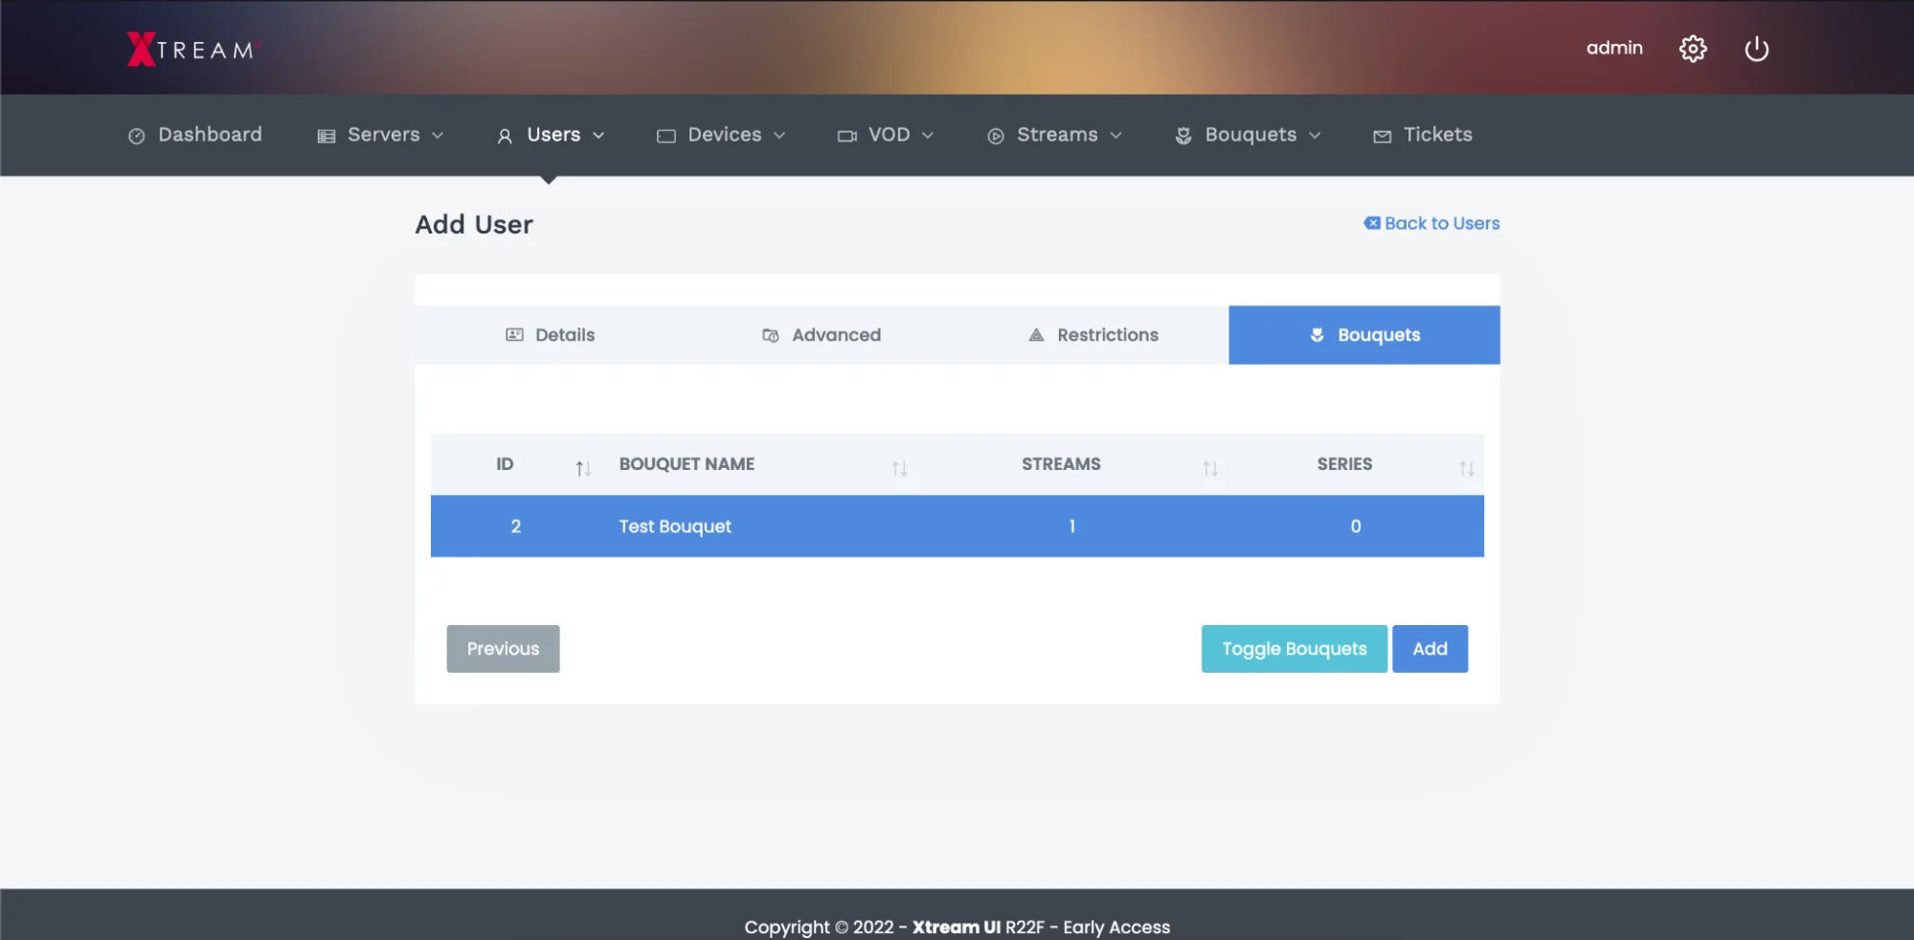Open the settings gear icon
Image resolution: width=1914 pixels, height=940 pixels.
click(x=1693, y=49)
